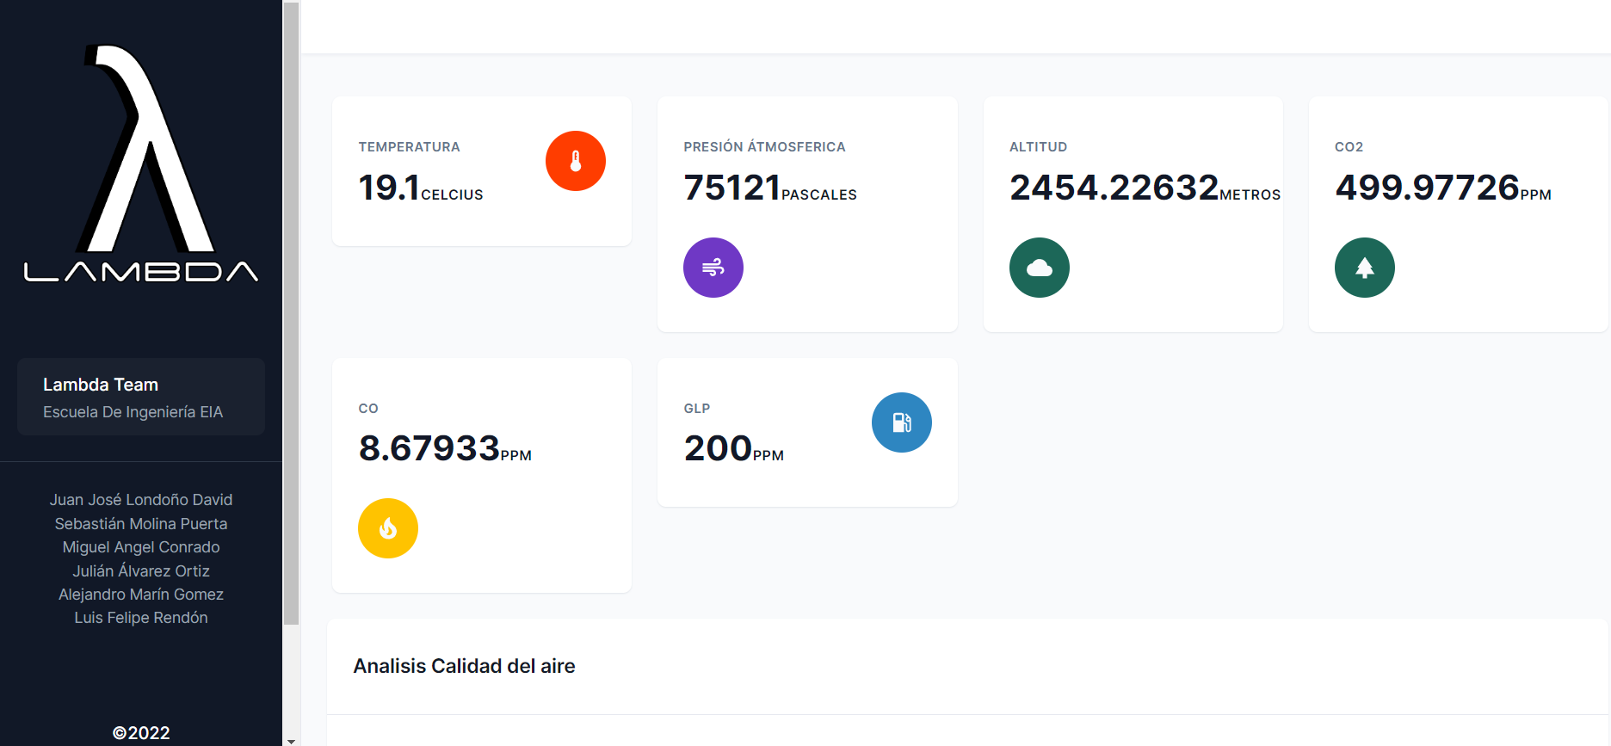
Task: Click the 8.67933 PPM value
Action: pyautogui.click(x=445, y=448)
